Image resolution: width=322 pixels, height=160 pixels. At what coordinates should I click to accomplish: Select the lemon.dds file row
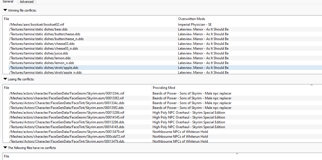click(x=40, y=58)
